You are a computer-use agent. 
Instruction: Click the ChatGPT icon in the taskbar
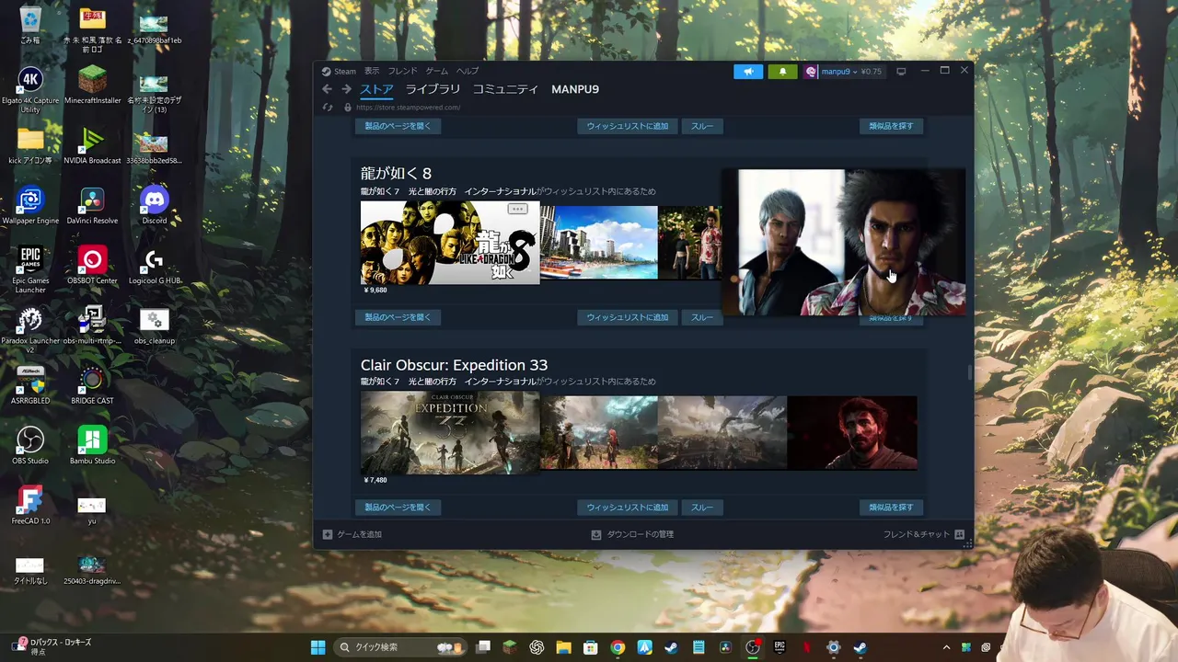pos(537,647)
